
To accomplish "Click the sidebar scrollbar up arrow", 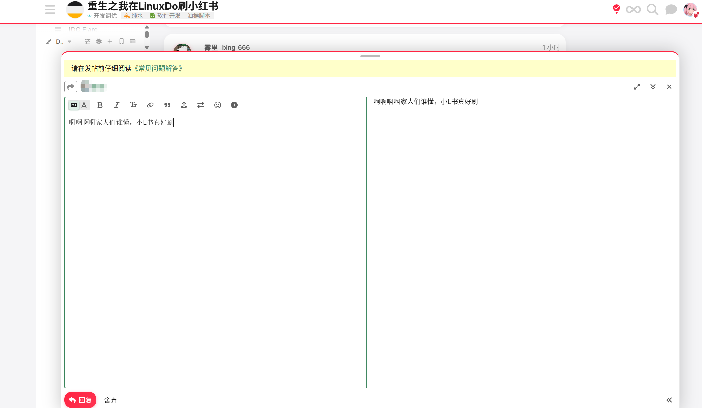I will pos(147,27).
